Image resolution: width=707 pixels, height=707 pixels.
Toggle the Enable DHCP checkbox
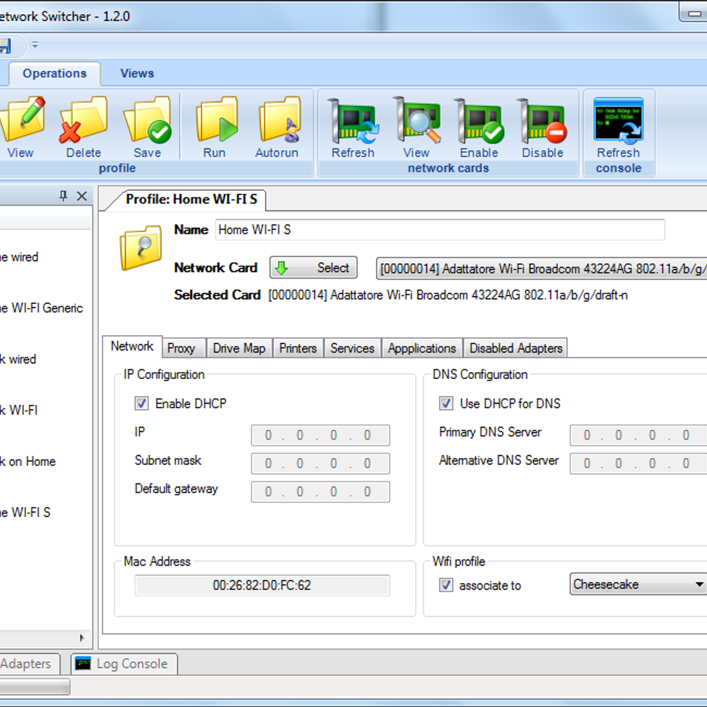[x=141, y=404]
